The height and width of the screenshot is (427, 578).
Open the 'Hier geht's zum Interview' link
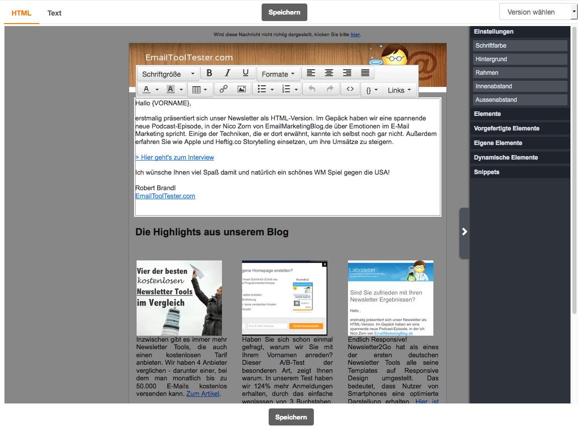(x=175, y=158)
